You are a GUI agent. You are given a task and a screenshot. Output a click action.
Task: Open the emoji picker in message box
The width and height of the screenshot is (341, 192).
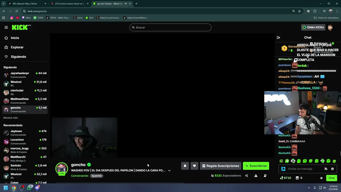pos(332,169)
